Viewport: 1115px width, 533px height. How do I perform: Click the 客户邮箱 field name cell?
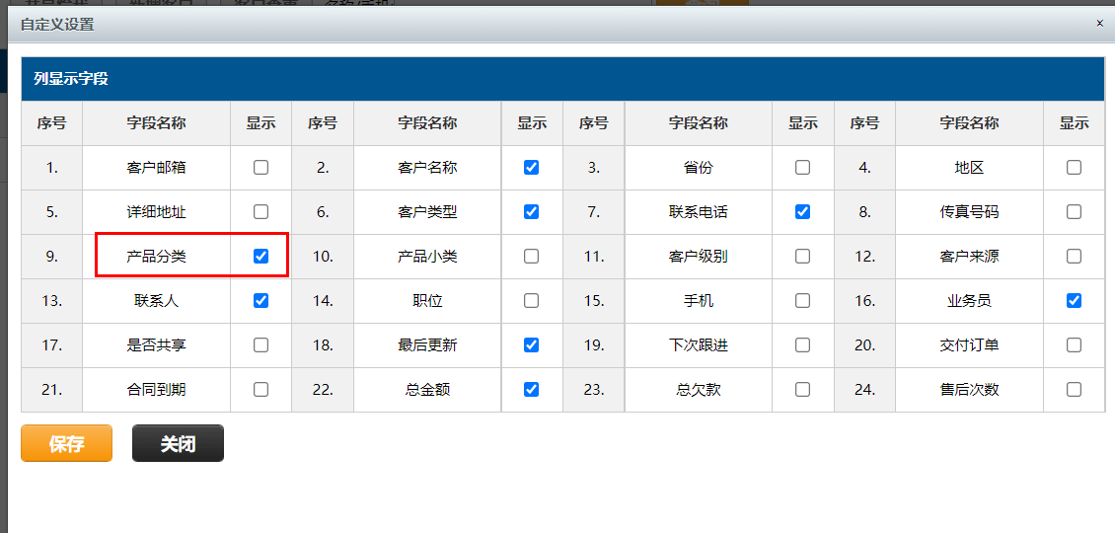(x=157, y=168)
